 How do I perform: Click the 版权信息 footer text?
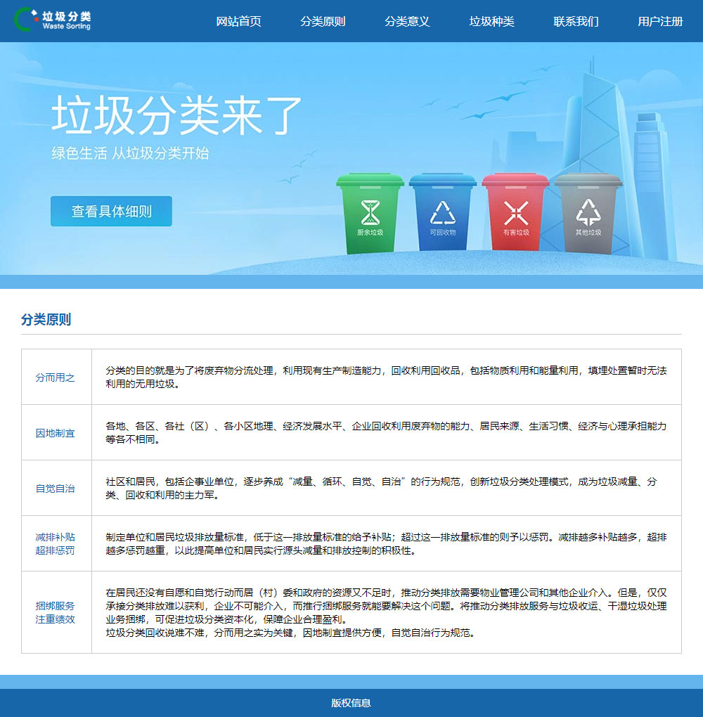[351, 703]
